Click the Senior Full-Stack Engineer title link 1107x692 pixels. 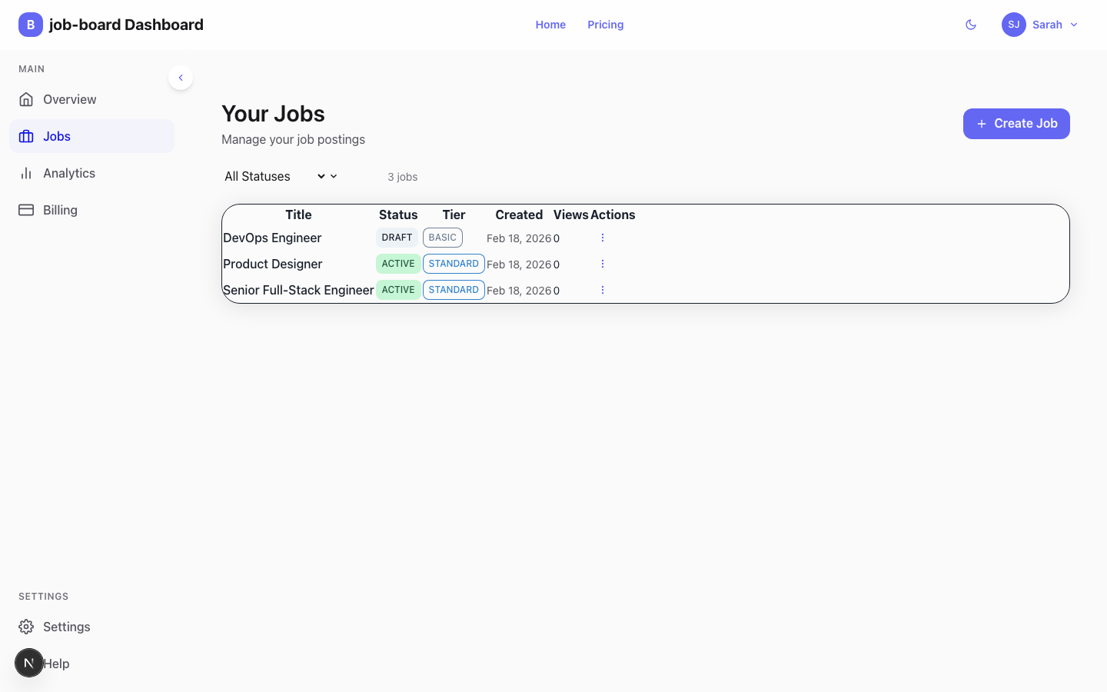(x=298, y=290)
